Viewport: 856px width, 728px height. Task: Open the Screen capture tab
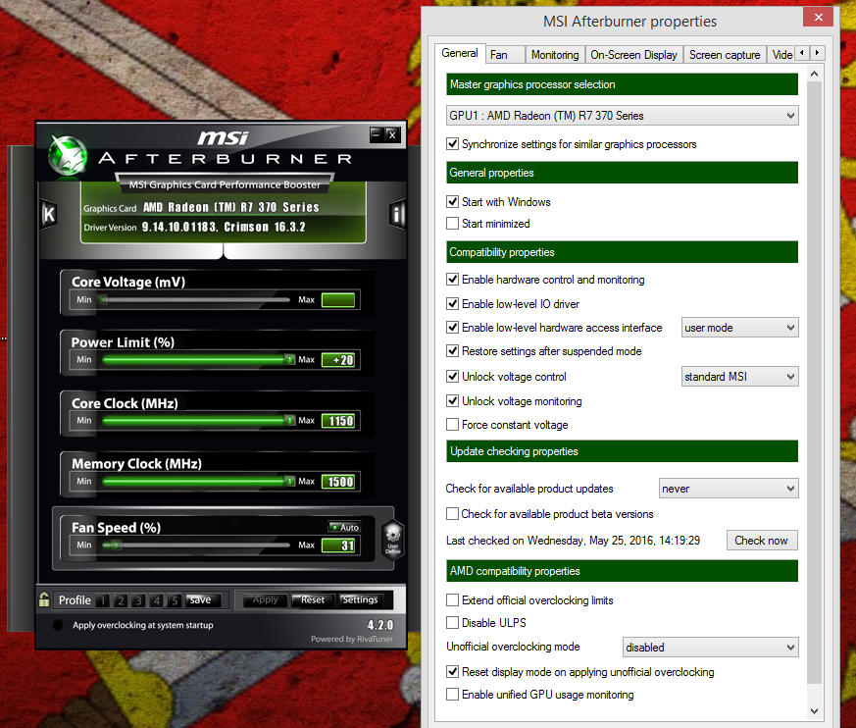725,55
